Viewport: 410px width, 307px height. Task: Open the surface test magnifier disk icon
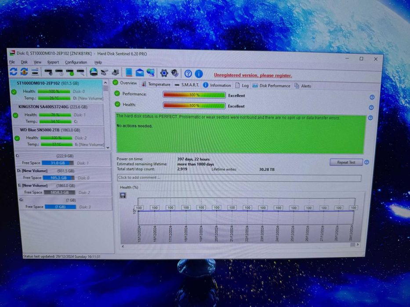pyautogui.click(x=80, y=72)
